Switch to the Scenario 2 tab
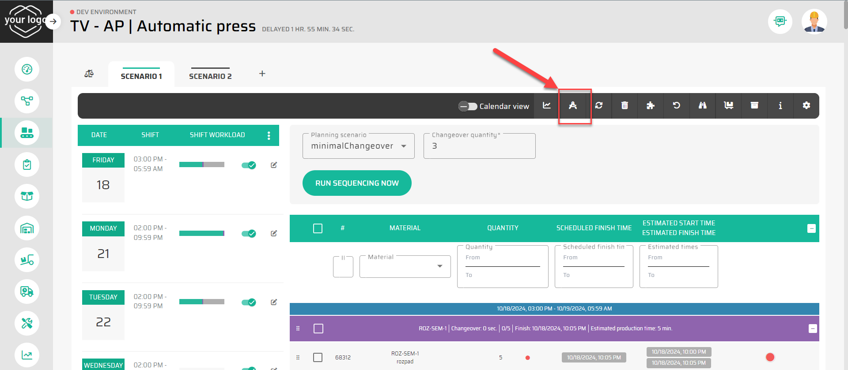The image size is (848, 370). pos(210,76)
